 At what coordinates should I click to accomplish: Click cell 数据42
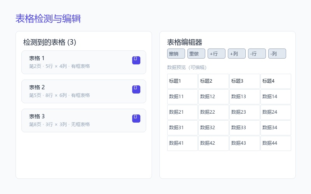[x=213, y=143]
